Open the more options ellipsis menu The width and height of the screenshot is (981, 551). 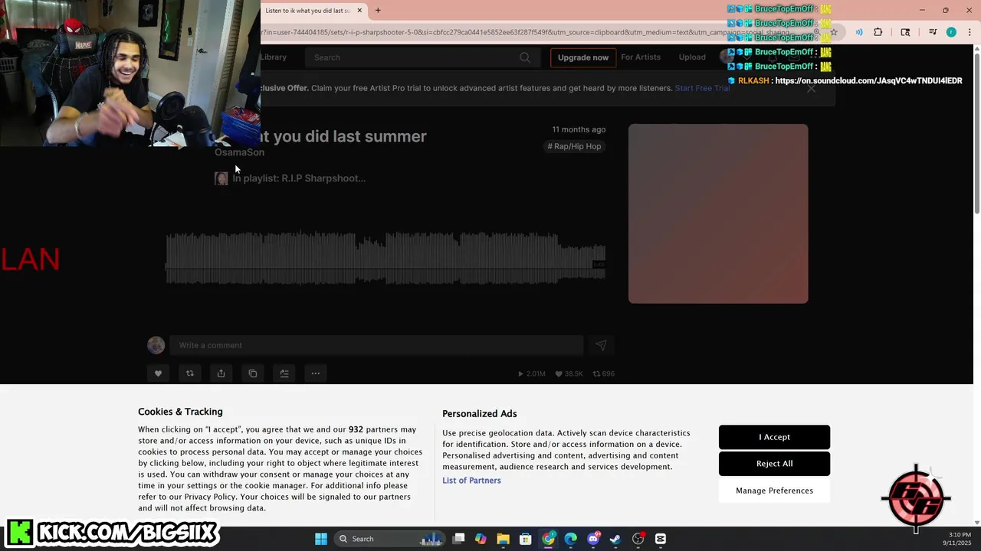[315, 373]
